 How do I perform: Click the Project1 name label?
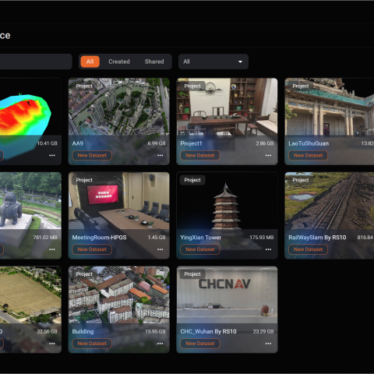191,143
